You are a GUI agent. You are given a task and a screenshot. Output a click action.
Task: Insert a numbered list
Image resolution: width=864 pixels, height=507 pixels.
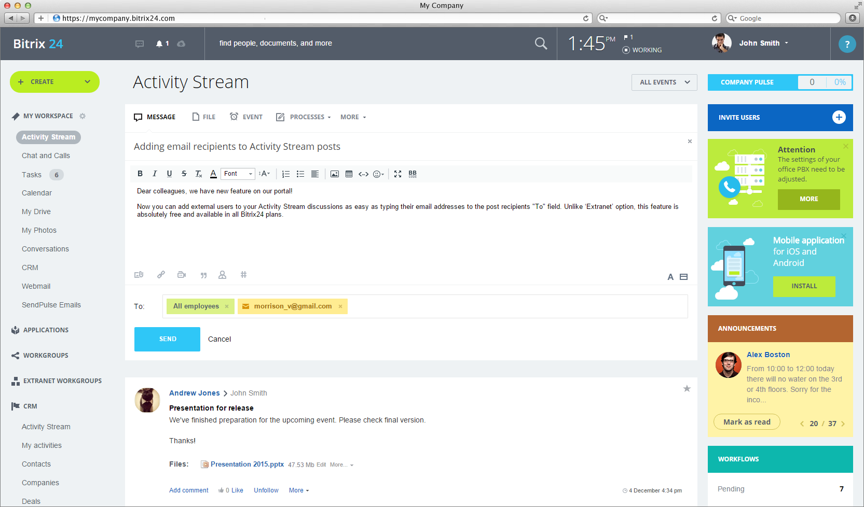[286, 174]
